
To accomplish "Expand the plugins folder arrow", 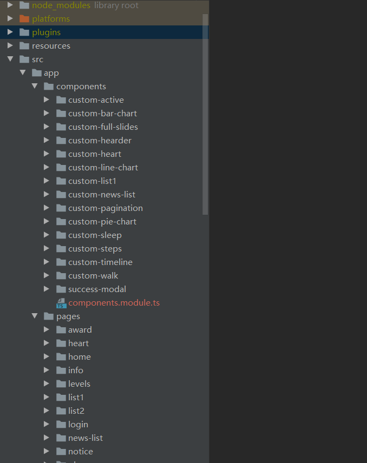I will (x=10, y=32).
